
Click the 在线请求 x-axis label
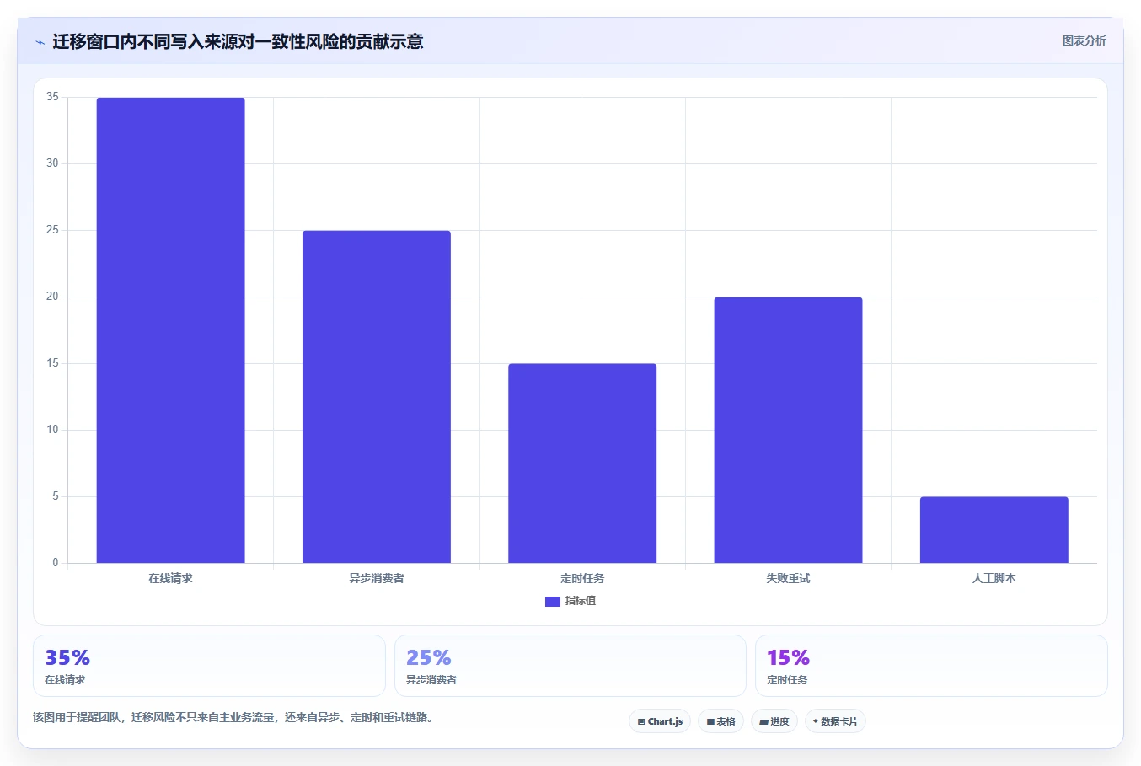coord(171,578)
